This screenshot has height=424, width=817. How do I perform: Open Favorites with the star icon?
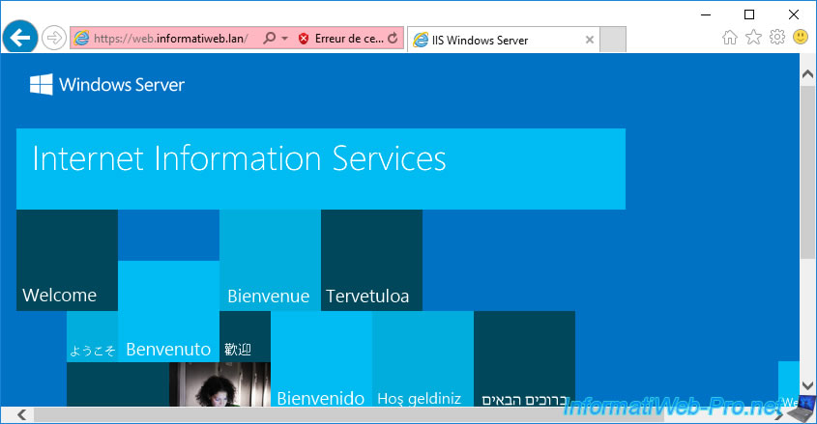point(753,37)
